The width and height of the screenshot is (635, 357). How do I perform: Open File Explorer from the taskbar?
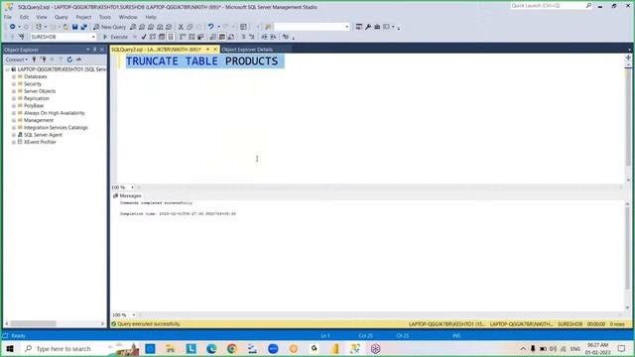click(x=171, y=348)
